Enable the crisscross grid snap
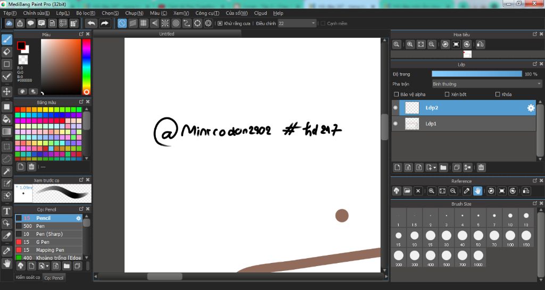Image resolution: width=545 pixels, height=290 pixels. coord(144,23)
